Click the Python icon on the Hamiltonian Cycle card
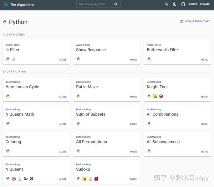This screenshot has width=214, height=187. (8, 96)
